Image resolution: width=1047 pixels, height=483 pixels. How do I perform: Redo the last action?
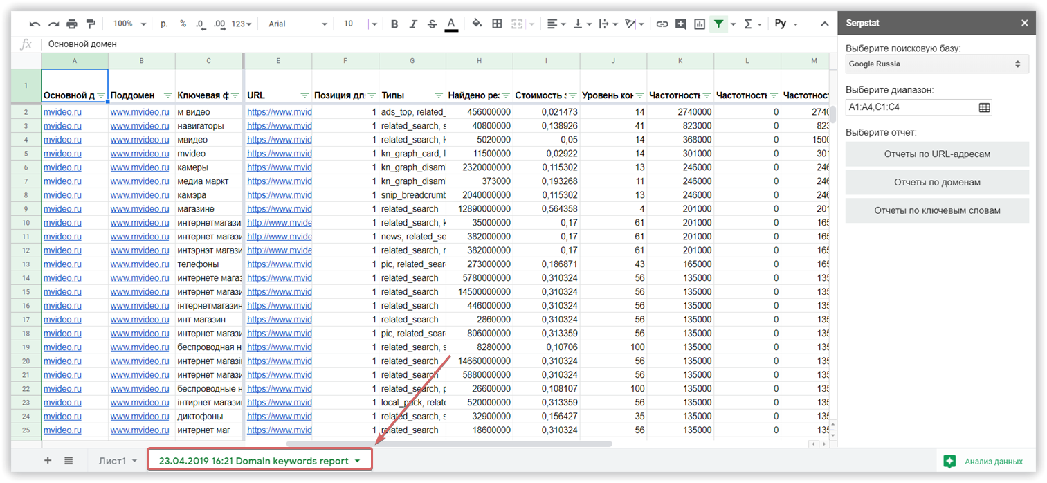click(x=53, y=24)
